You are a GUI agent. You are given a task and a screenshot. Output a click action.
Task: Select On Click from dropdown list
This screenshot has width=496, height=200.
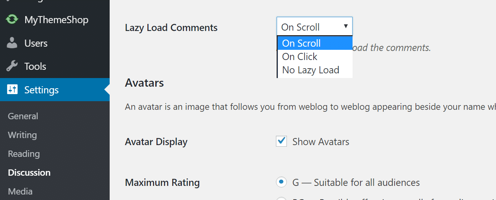point(299,57)
